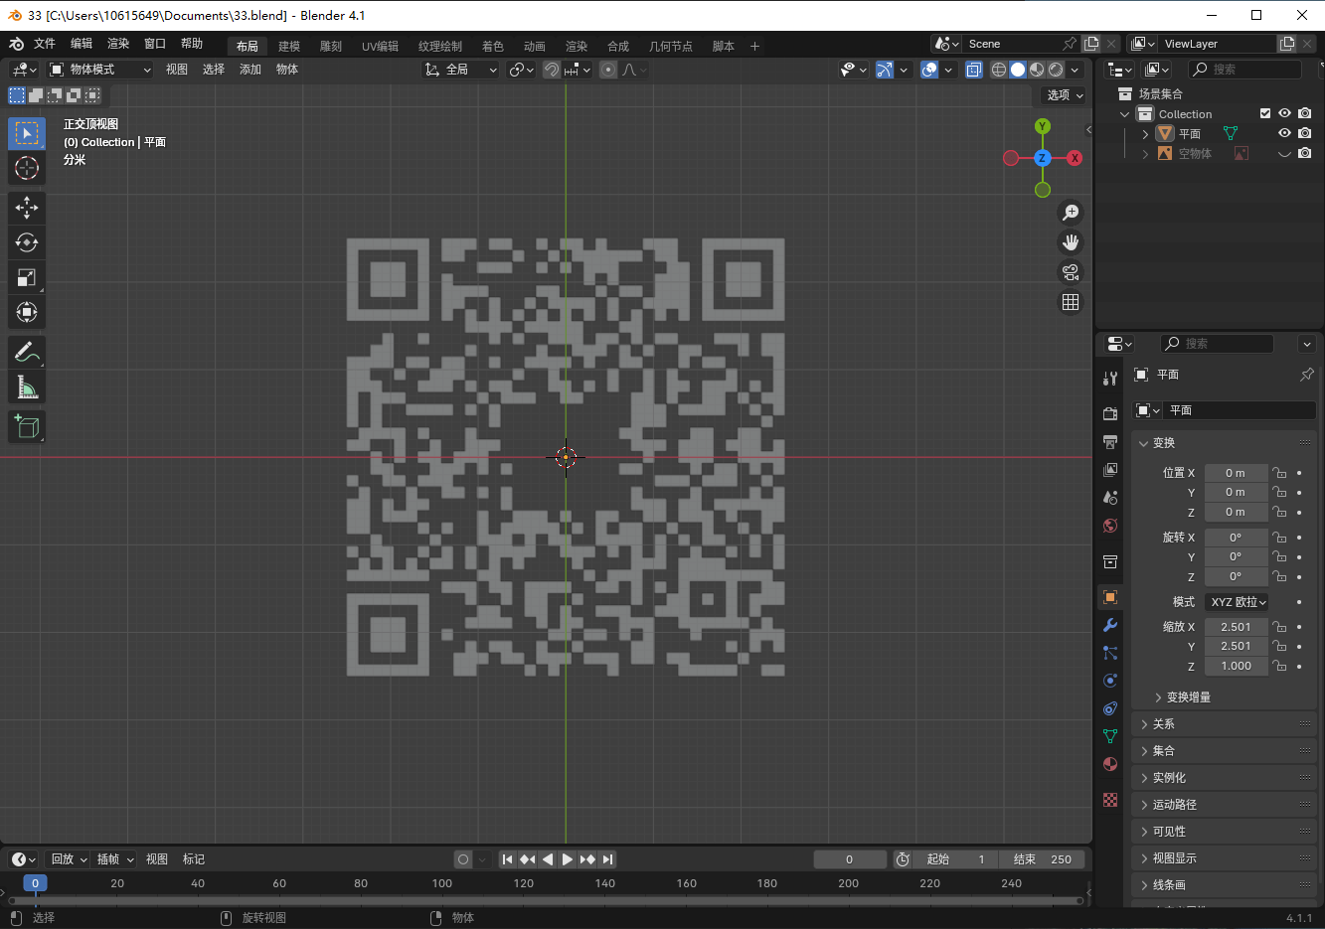Open the XYZ 欧拉 rotation mode dropdown
This screenshot has height=929, width=1325.
coord(1238,602)
